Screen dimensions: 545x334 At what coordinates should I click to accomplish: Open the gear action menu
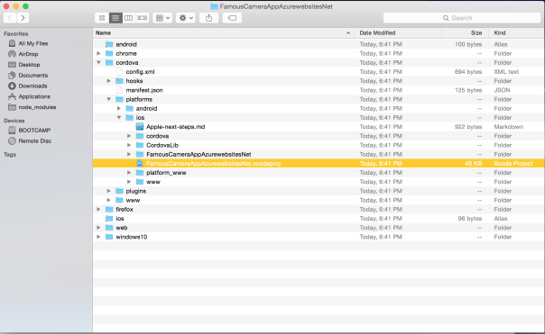coord(186,18)
